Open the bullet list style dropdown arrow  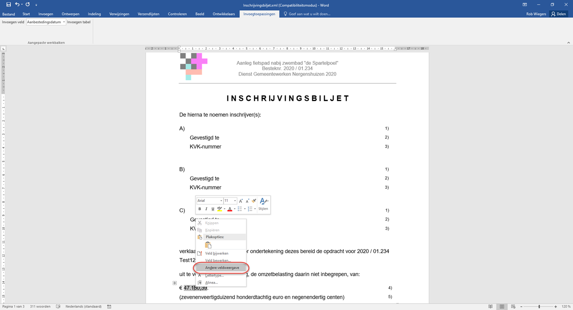click(x=245, y=209)
